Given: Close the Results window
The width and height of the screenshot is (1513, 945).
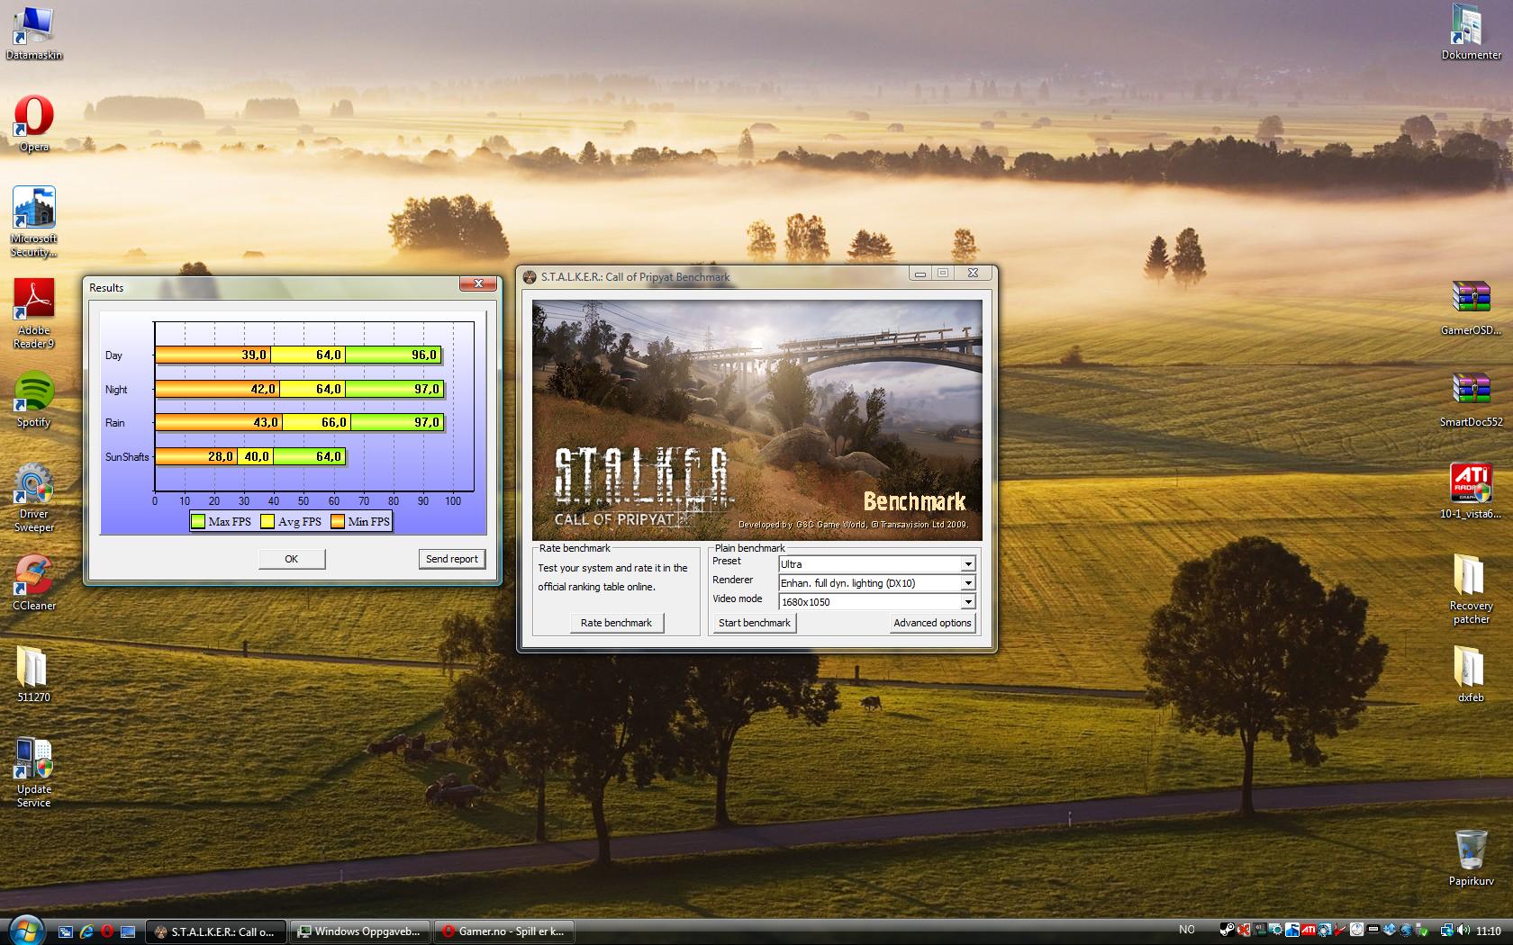Looking at the screenshot, I should (478, 283).
